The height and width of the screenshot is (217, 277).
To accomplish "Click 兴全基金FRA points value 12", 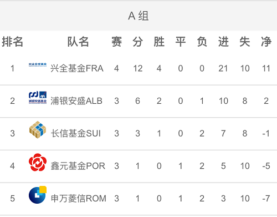I will (x=138, y=68).
